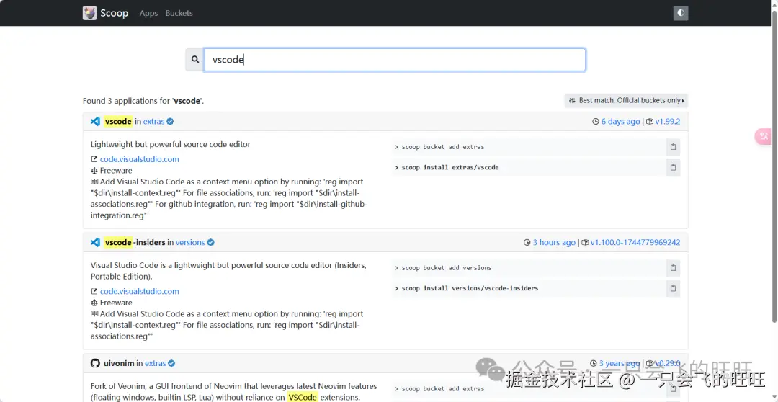Image resolution: width=778 pixels, height=402 pixels.
Task: Open the vscode app result title
Action: pos(118,122)
